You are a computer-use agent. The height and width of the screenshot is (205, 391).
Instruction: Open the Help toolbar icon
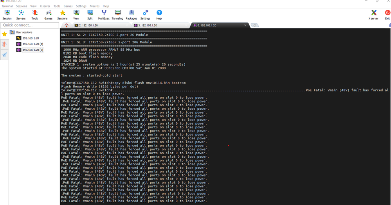click(x=159, y=15)
